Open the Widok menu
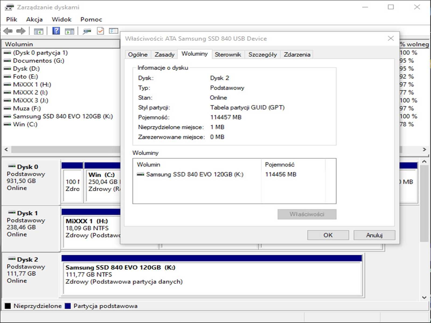 [x=62, y=19]
